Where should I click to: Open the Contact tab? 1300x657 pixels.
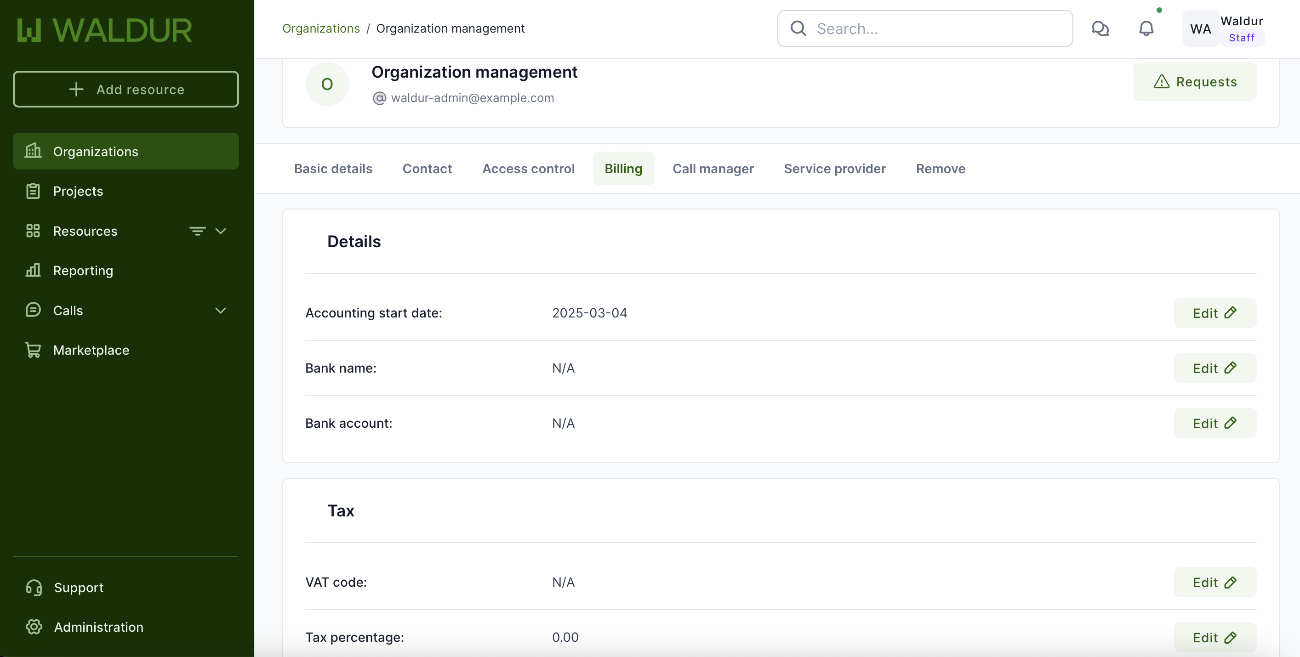[427, 169]
